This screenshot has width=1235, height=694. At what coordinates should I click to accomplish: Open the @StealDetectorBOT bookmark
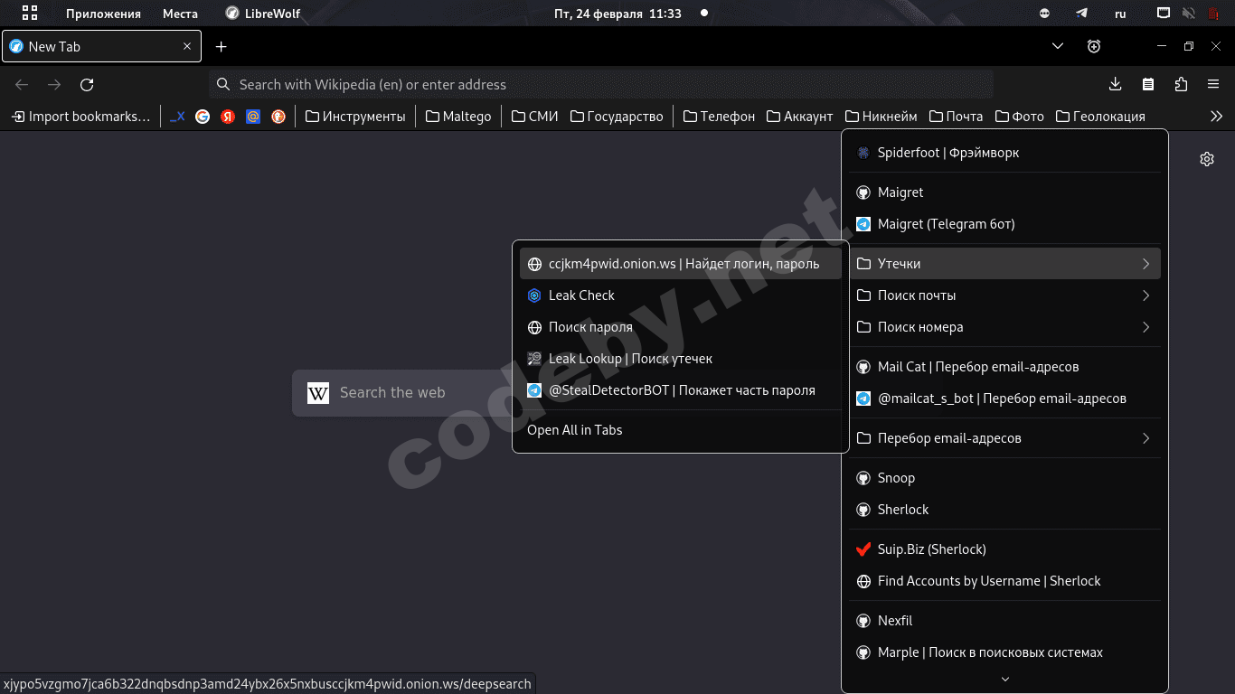(x=681, y=390)
